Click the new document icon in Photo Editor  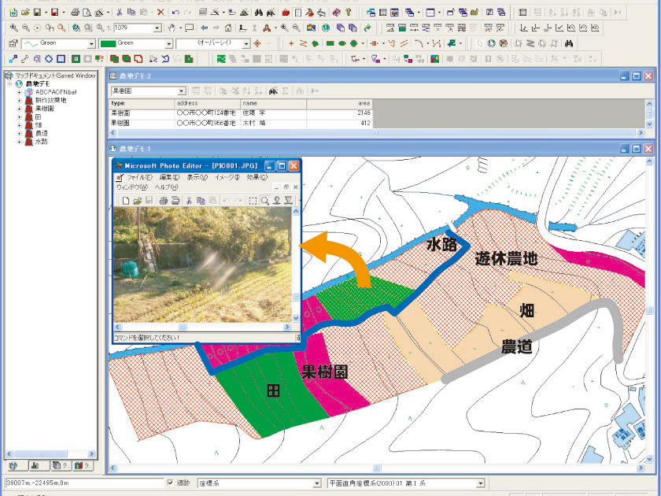(x=126, y=200)
